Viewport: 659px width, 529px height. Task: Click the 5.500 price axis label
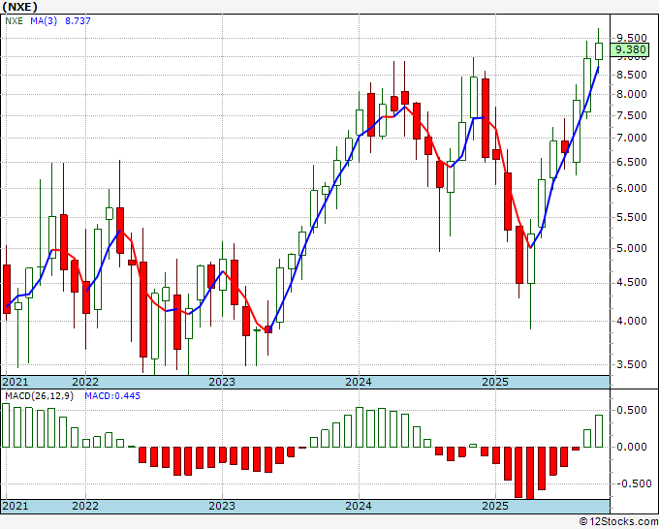pyautogui.click(x=631, y=217)
